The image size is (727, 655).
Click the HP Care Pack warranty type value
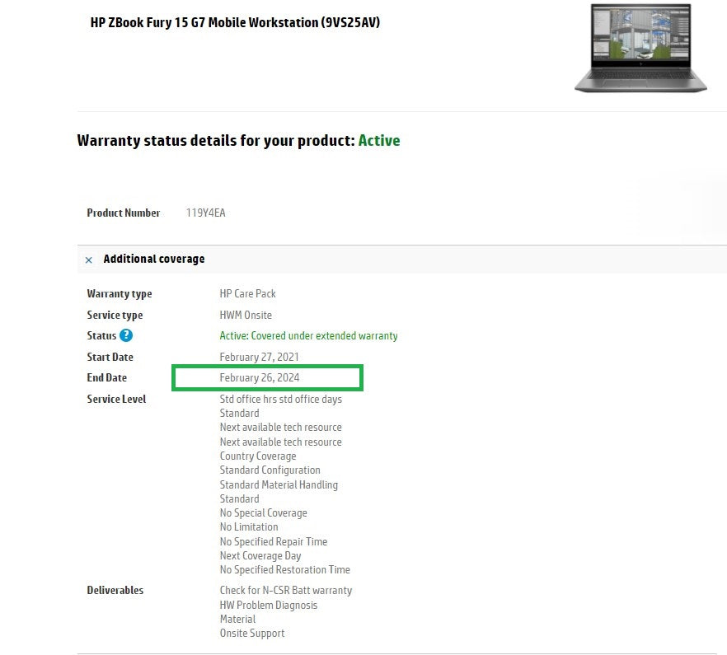[247, 293]
